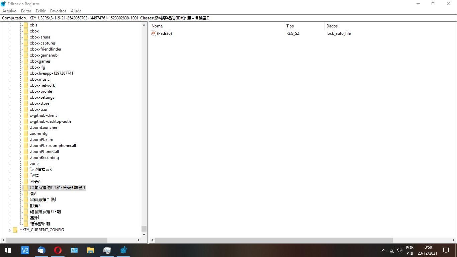The width and height of the screenshot is (457, 257).
Task: Sort by the Tipo column header
Action: point(304,26)
